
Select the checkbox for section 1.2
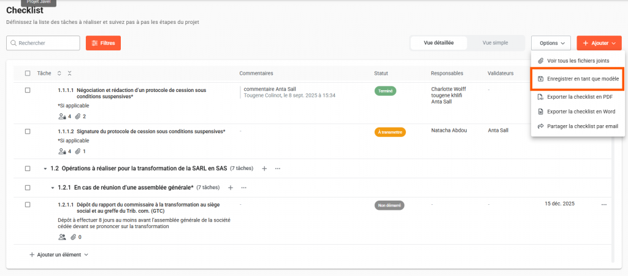(x=28, y=169)
